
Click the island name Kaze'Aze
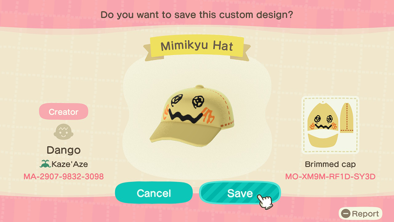coord(70,164)
